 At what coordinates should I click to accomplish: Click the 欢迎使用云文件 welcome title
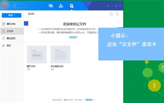pos(75,24)
